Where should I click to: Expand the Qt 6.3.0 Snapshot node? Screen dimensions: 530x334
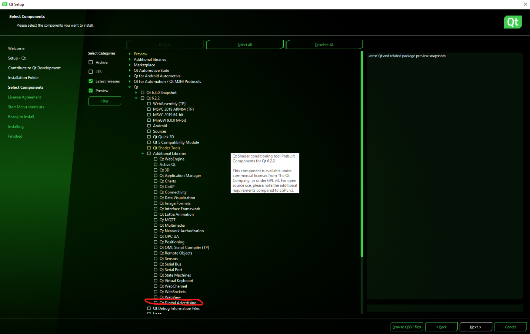click(136, 93)
